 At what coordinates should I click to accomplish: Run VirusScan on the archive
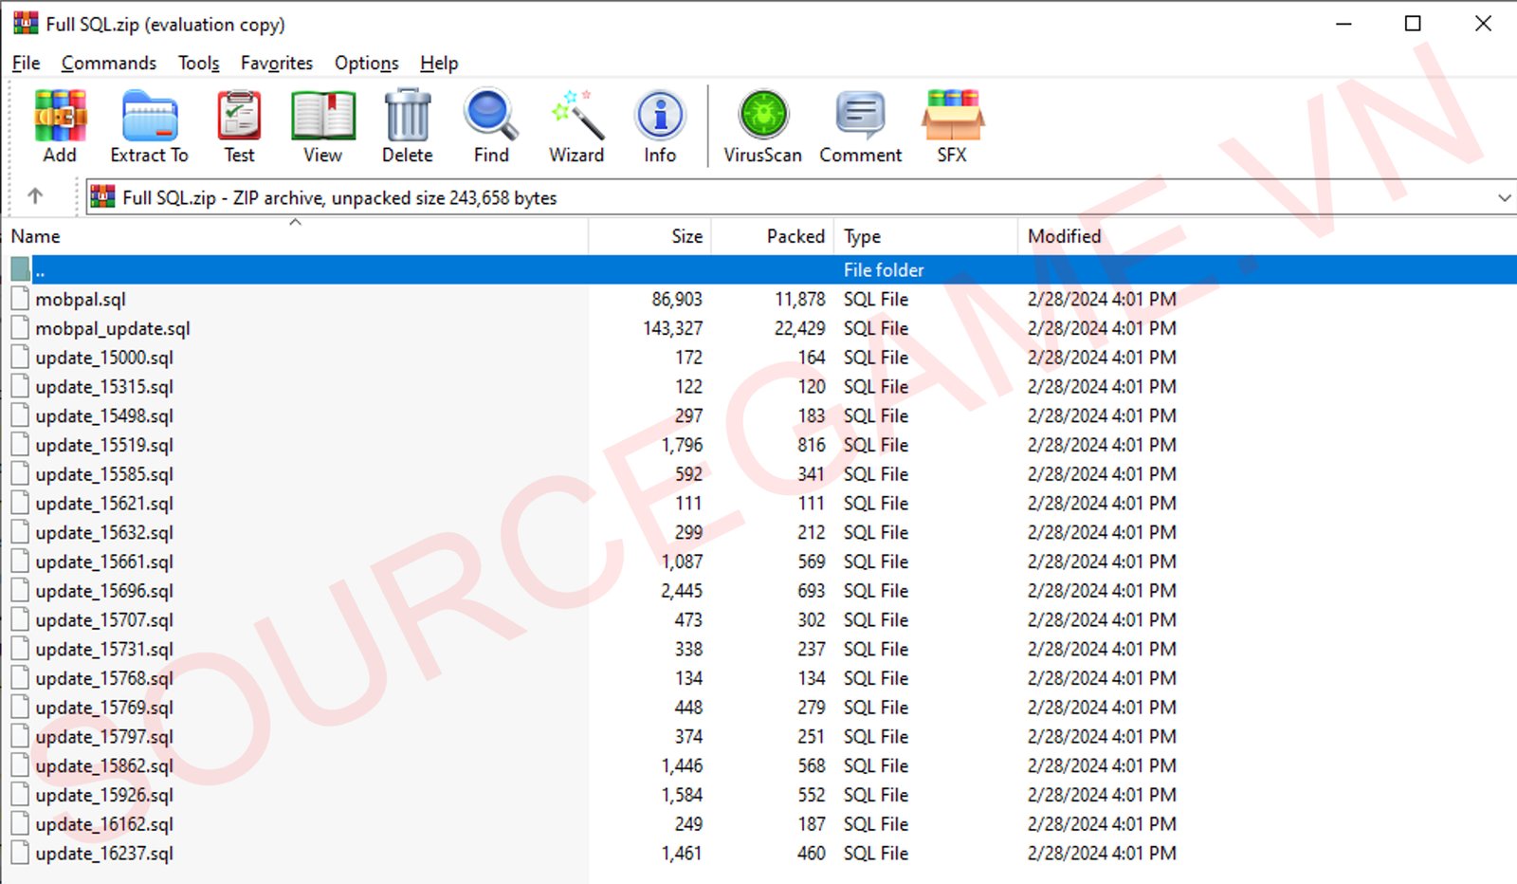tap(762, 126)
